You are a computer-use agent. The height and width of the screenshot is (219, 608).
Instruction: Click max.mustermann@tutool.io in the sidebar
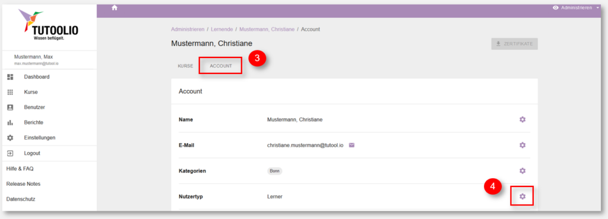point(36,63)
